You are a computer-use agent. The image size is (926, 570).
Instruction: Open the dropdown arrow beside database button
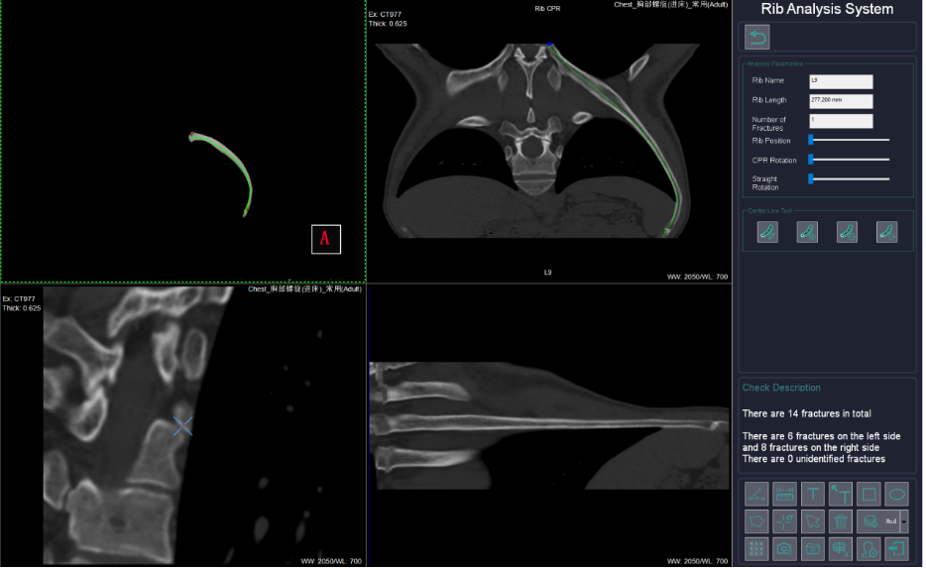tap(903, 520)
